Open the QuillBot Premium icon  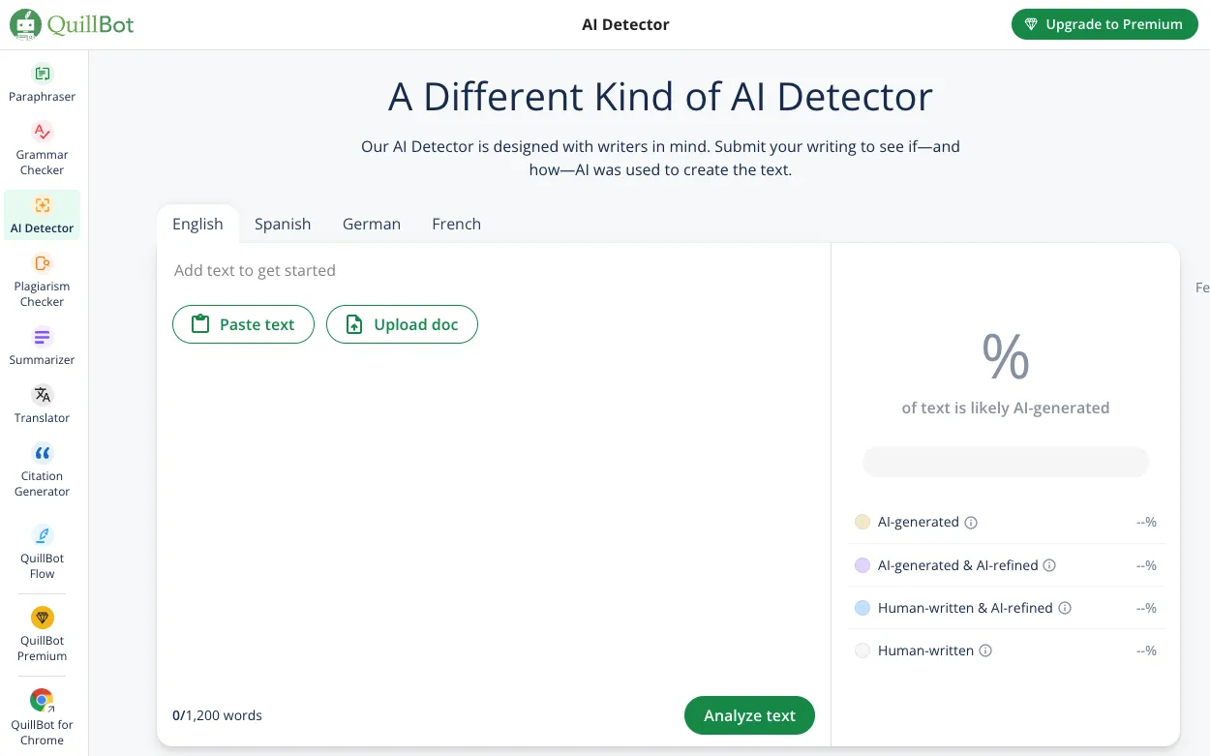tap(42, 618)
